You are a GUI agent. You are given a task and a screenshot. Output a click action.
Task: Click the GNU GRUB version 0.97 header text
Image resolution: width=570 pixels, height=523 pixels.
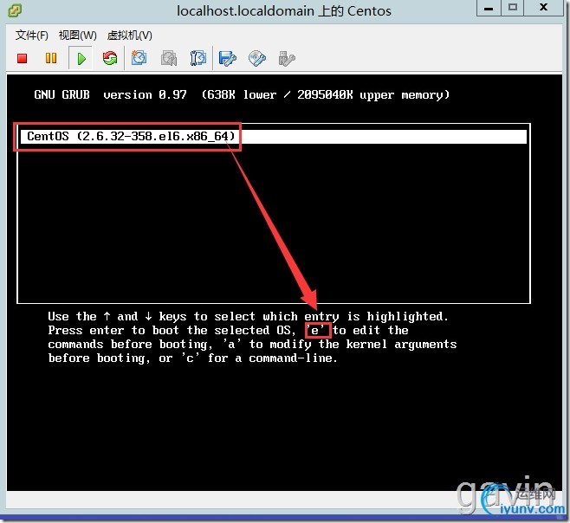[110, 95]
